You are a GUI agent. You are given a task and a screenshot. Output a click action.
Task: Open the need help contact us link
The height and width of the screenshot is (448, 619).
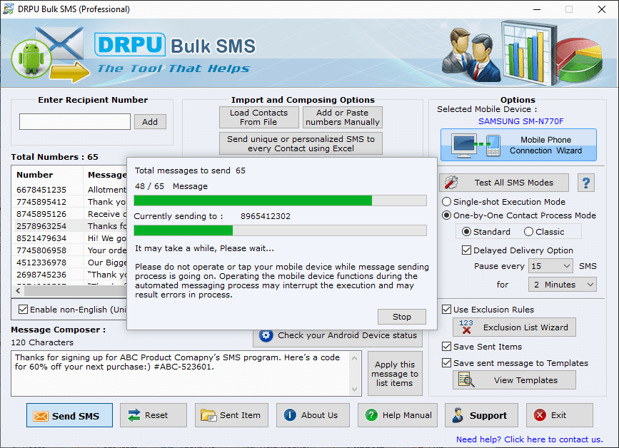pyautogui.click(x=529, y=439)
